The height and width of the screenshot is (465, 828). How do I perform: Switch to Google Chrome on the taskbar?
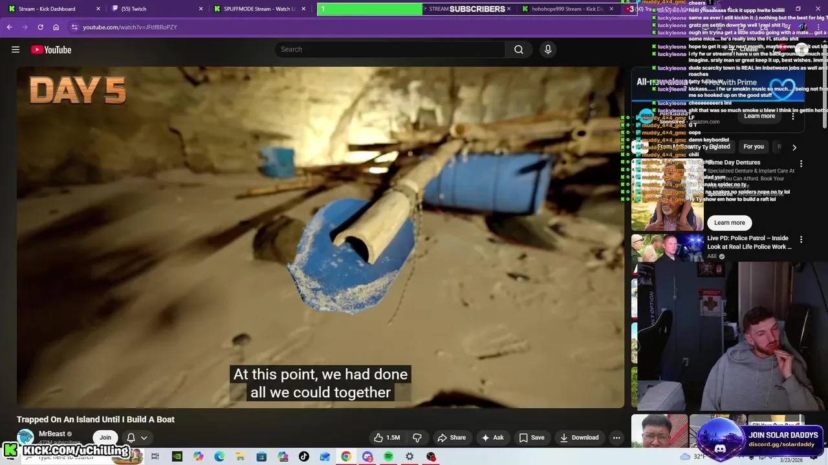click(346, 457)
